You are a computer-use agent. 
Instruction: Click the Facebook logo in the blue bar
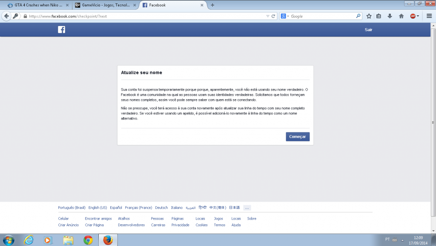tap(62, 29)
